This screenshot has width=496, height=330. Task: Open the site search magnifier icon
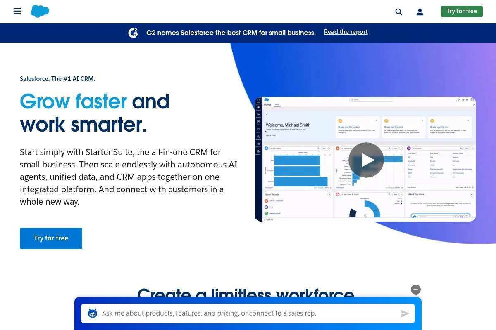tap(399, 12)
